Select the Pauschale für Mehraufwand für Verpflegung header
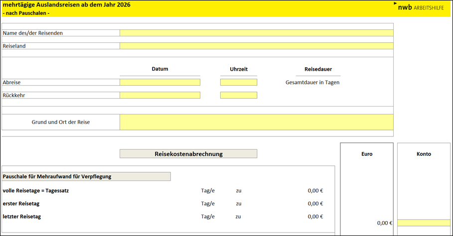 point(87,176)
